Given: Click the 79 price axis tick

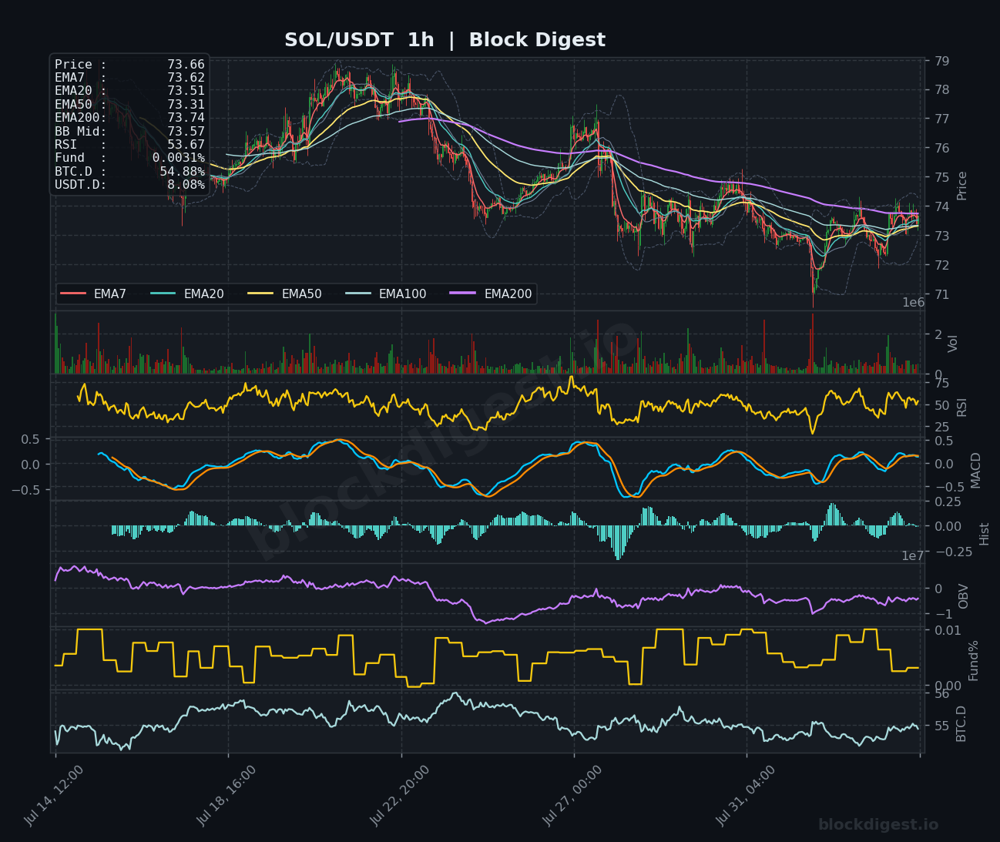Looking at the screenshot, I should click(942, 61).
